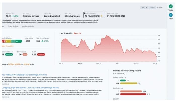Click the VERY LOW IV percentile badge

[x=9, y=54]
